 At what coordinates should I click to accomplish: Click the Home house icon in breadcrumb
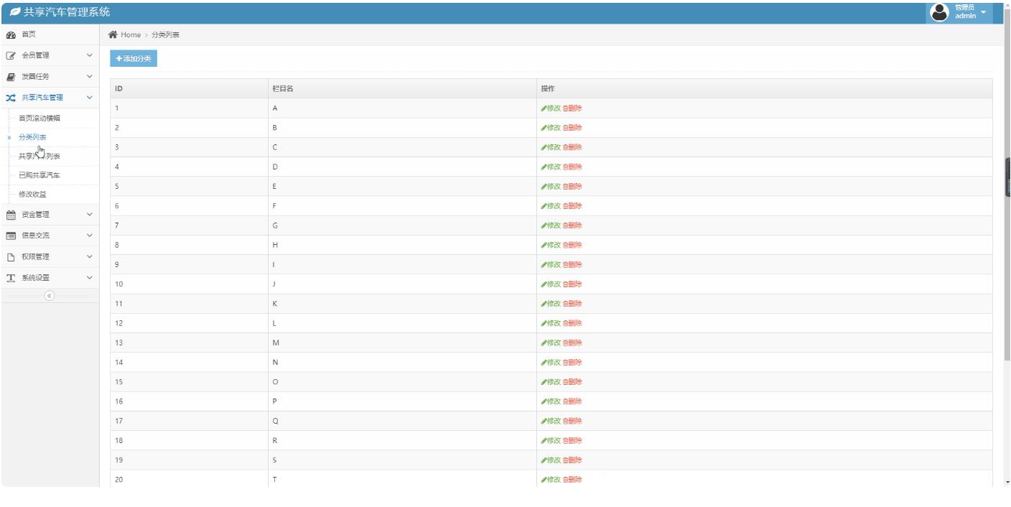(113, 34)
